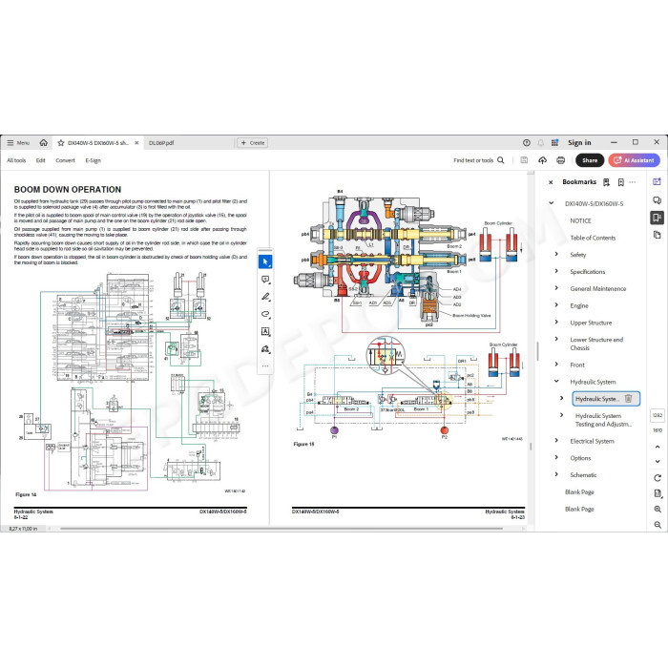Click the print icon
668x668 pixels.
pos(561,160)
